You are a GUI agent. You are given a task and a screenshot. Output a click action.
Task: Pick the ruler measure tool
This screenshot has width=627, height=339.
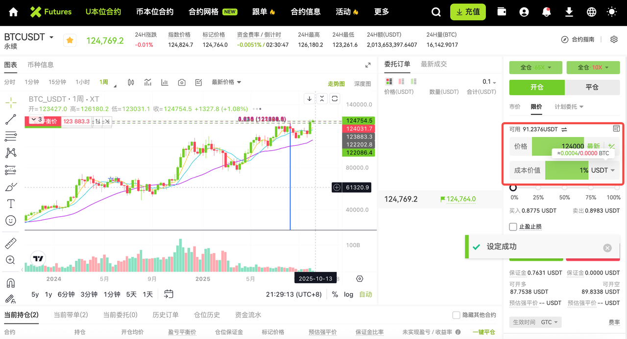pyautogui.click(x=10, y=243)
